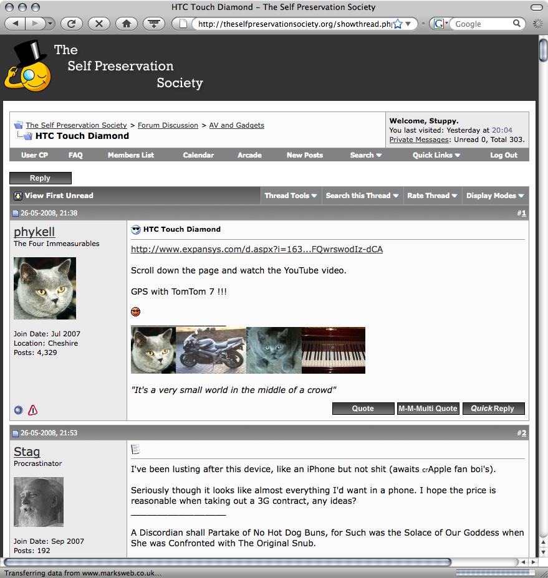
Task: Report phykell's post with warning triangle icon
Action: (33, 410)
